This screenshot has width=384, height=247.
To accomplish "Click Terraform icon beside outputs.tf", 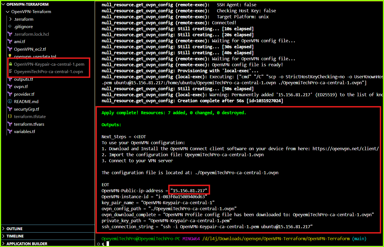I will (x=10, y=79).
